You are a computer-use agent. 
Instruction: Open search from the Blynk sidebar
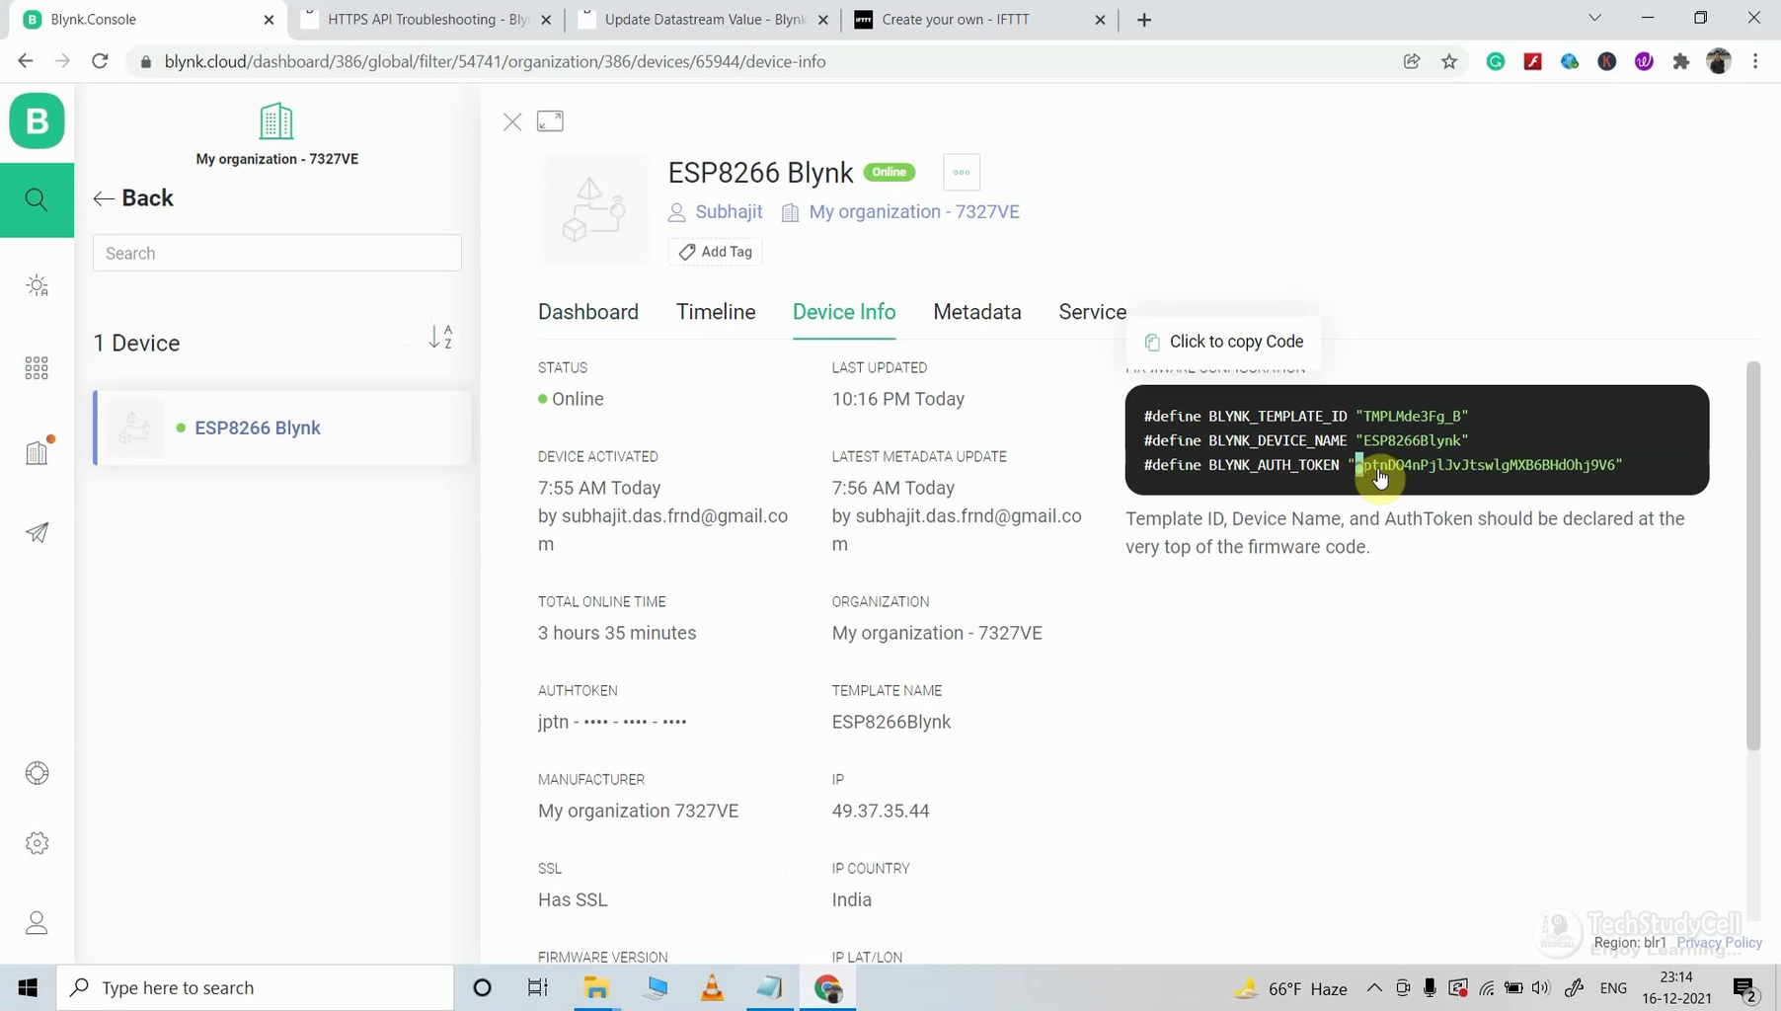coord(37,199)
